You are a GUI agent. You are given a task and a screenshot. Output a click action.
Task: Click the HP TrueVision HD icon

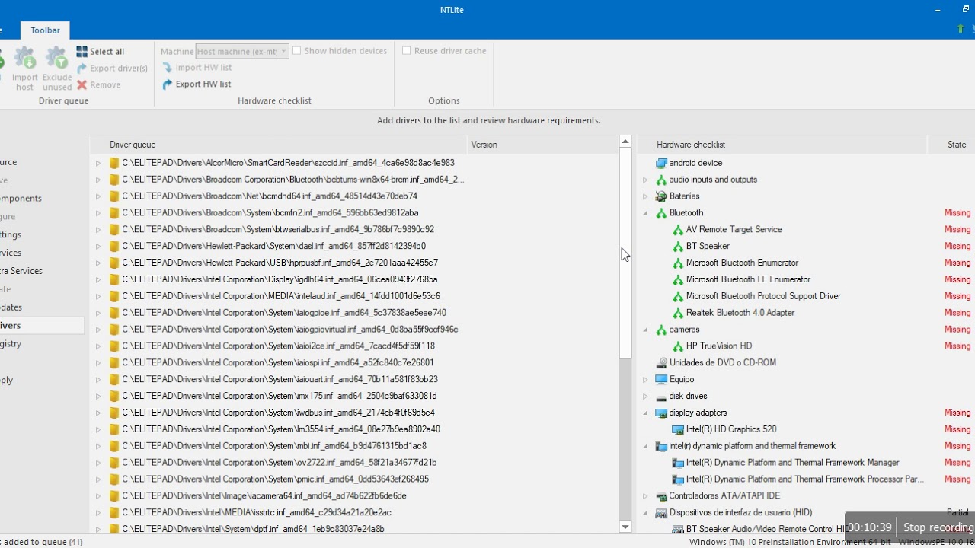point(678,346)
